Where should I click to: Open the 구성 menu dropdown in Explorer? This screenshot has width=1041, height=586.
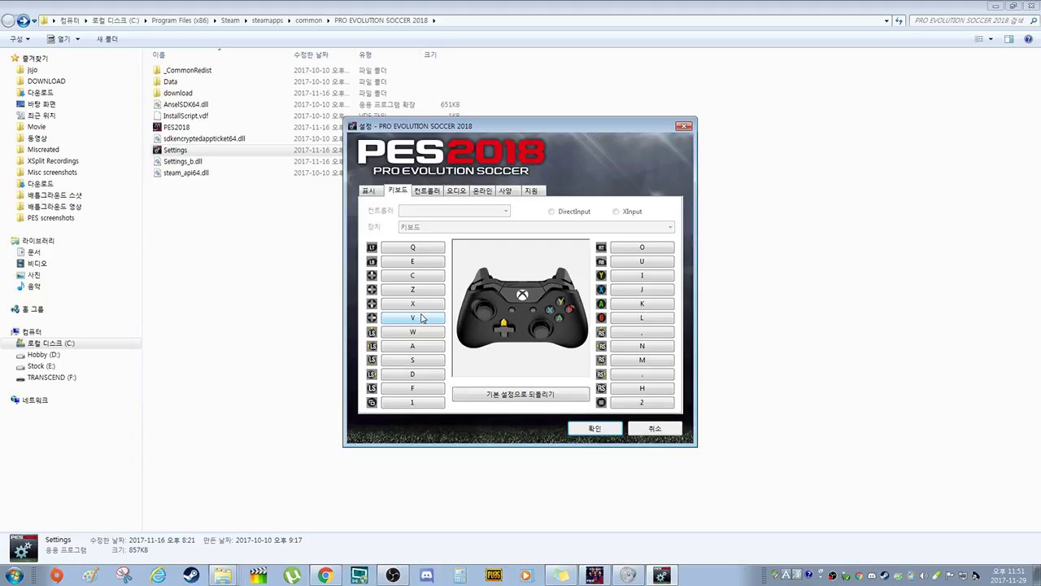click(20, 39)
